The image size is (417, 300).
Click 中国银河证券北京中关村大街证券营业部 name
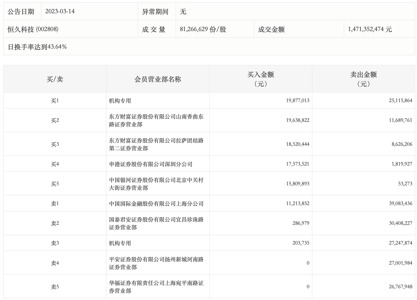pos(156,184)
